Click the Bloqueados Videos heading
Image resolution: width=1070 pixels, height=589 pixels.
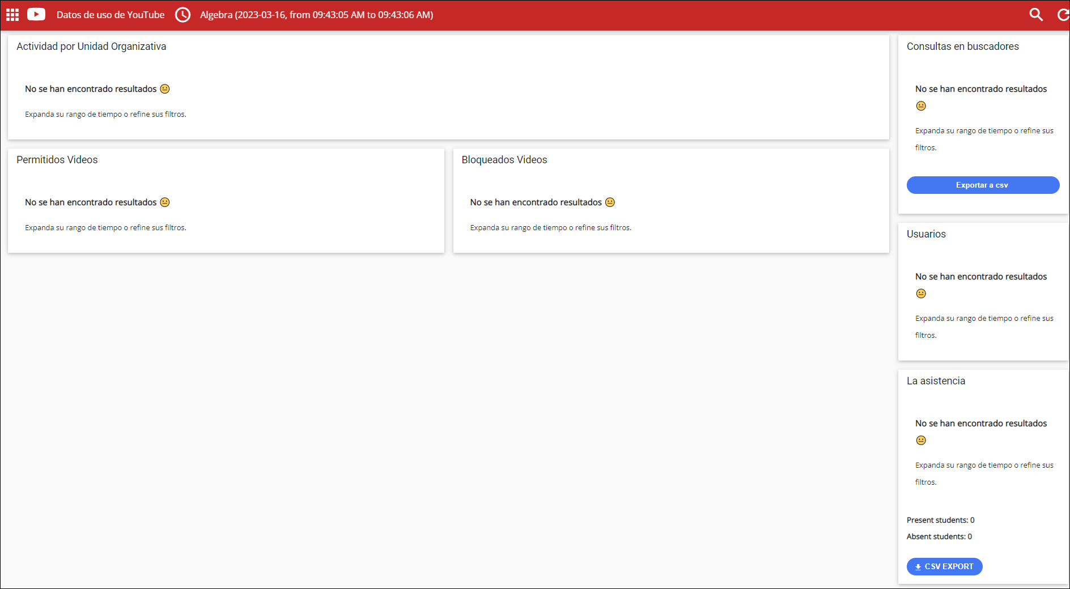point(504,160)
